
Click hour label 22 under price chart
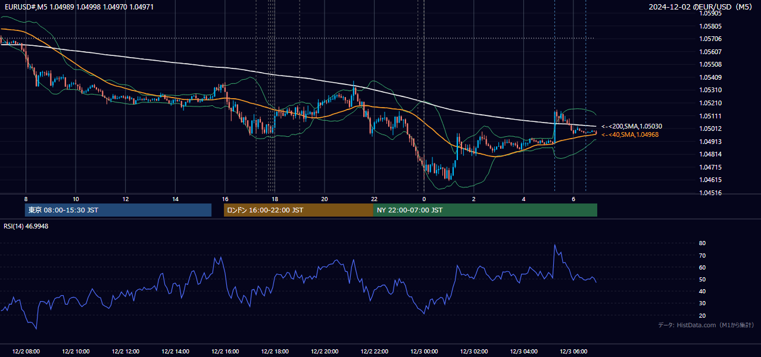[x=375, y=199]
